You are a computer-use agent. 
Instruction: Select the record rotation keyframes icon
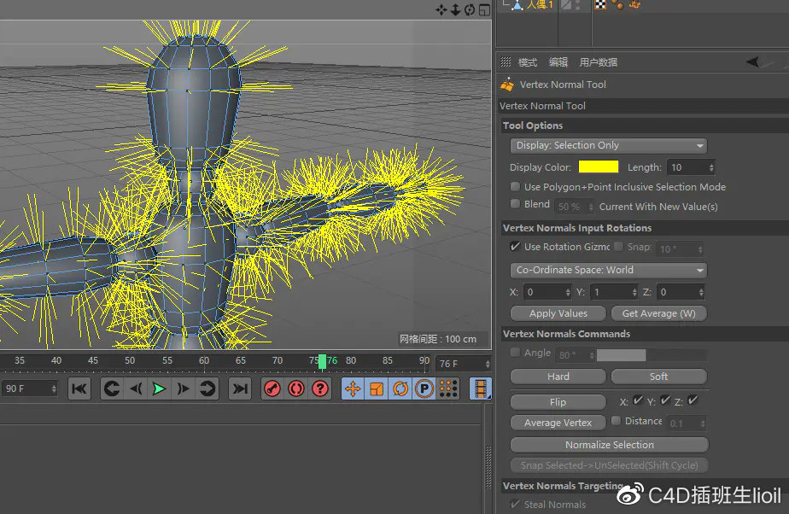coord(400,389)
